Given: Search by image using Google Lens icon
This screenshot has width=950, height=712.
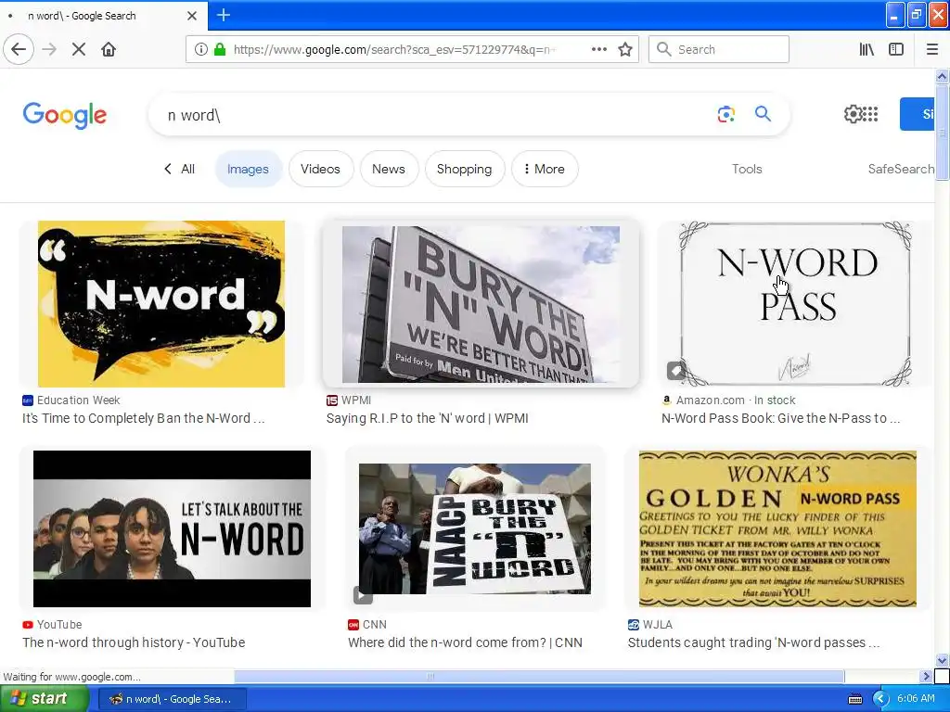Looking at the screenshot, I should pyautogui.click(x=725, y=114).
